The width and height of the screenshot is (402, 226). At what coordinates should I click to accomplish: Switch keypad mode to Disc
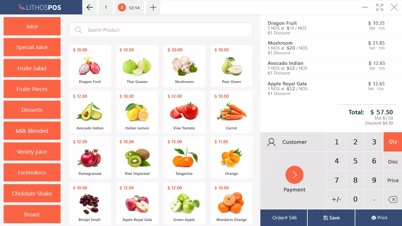pyautogui.click(x=393, y=161)
